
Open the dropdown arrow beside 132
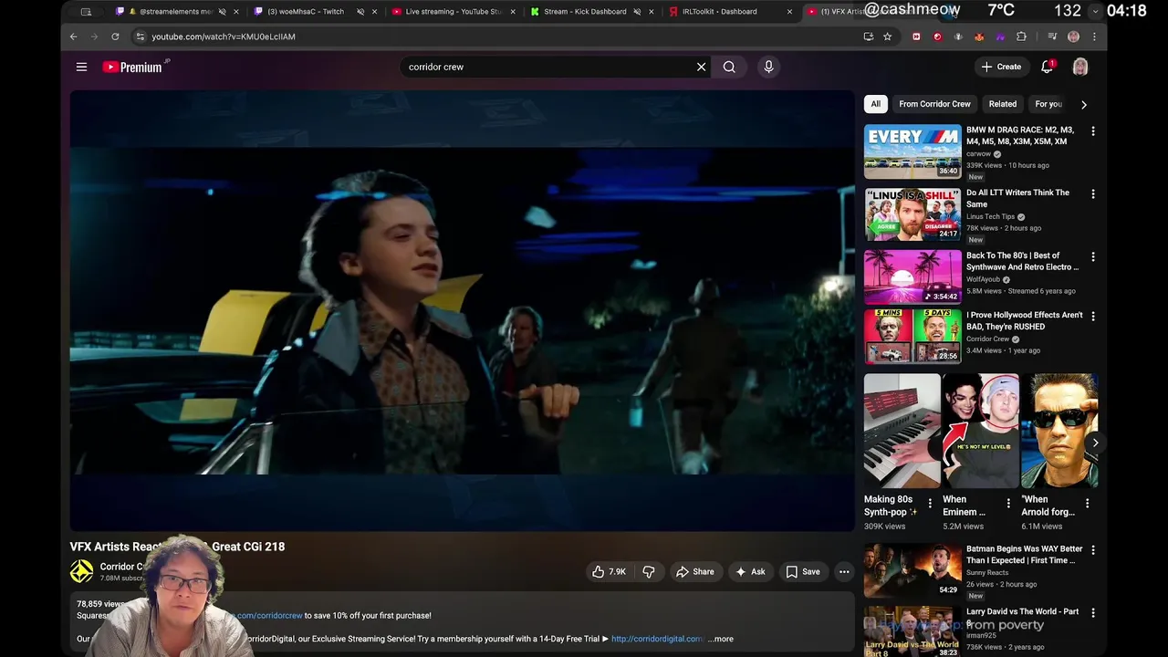[x=1095, y=11]
